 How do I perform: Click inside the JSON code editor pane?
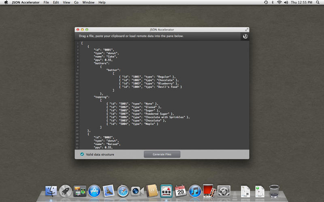click(162, 93)
